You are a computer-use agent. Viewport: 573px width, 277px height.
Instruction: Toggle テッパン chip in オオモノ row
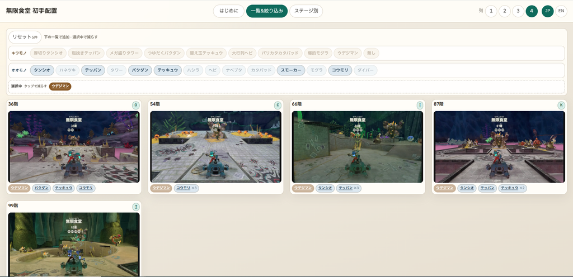[93, 70]
